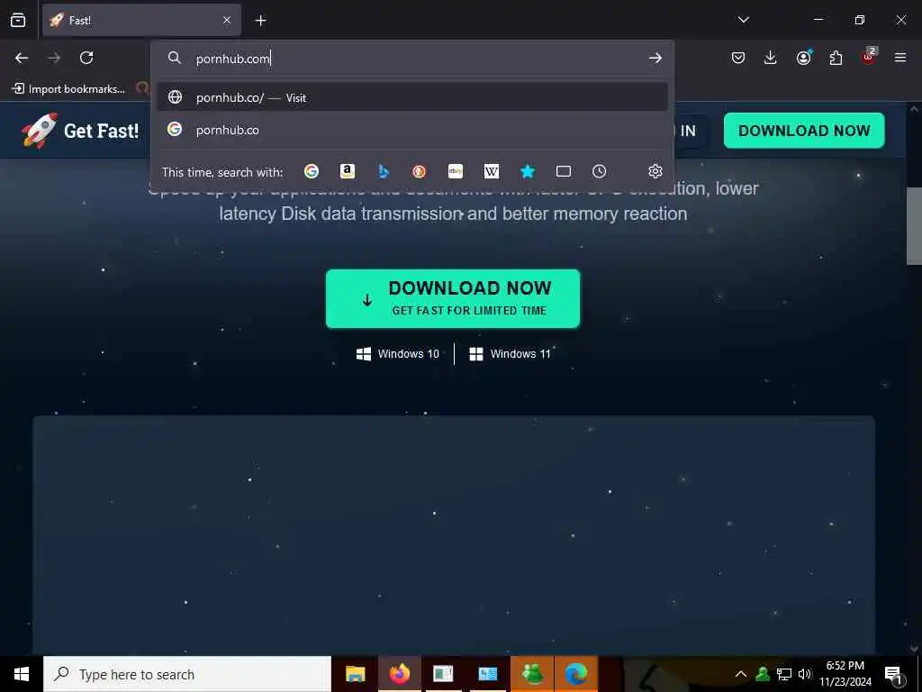922x692 pixels.
Task: Click the large DOWNLOAD NOW center button
Action: (453, 299)
